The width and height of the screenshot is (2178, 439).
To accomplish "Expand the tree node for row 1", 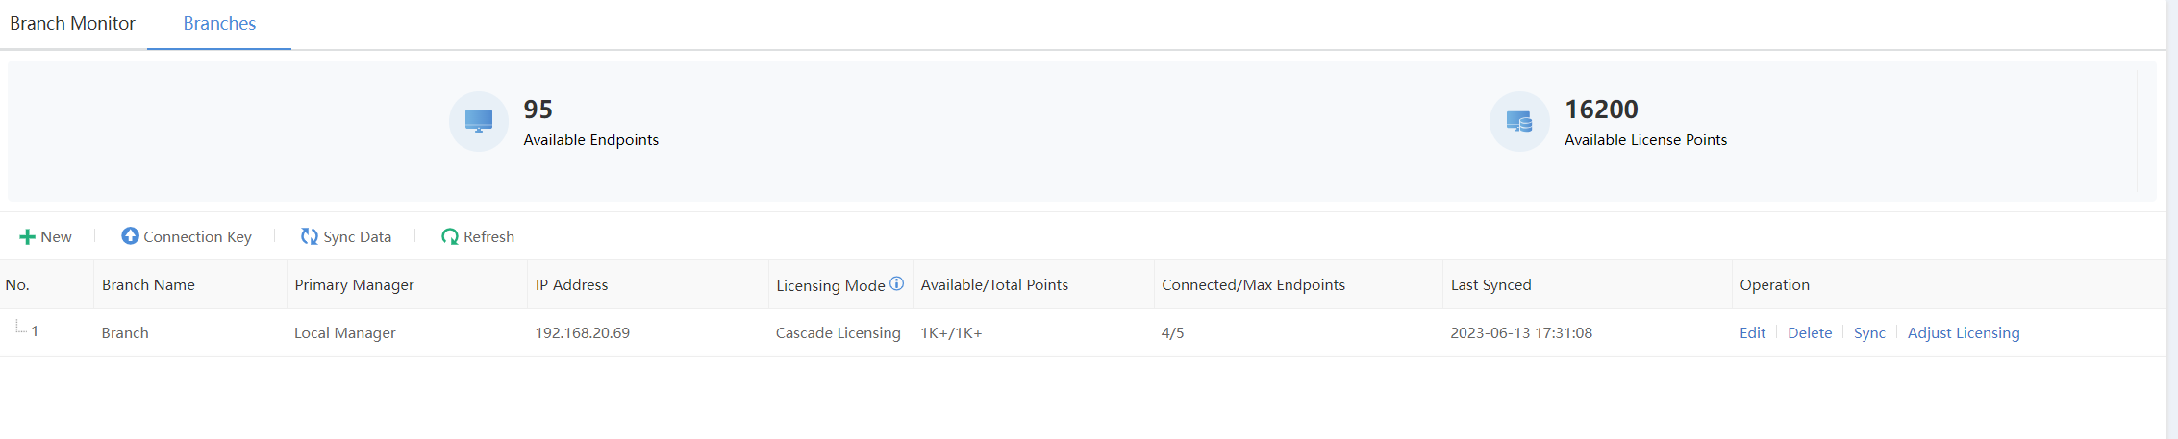I will 20,329.
